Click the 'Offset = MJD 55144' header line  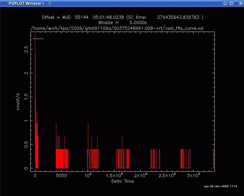point(123,17)
